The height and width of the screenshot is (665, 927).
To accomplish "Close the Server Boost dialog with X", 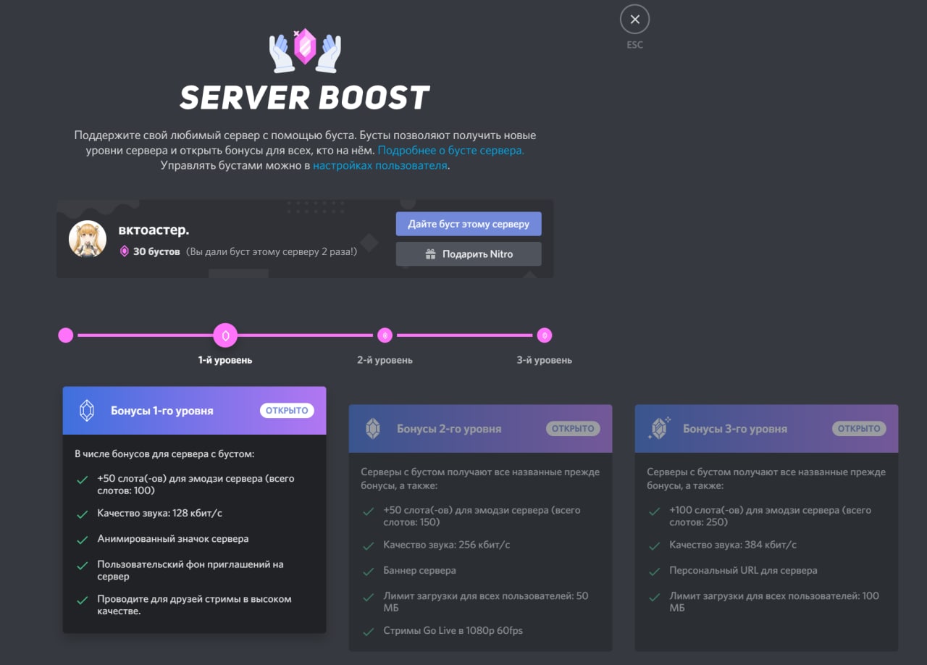I will click(x=634, y=20).
